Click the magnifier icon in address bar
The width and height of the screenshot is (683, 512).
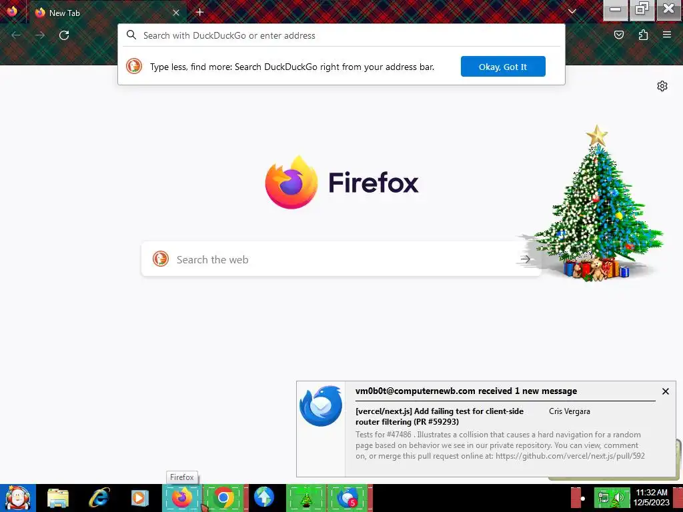131,35
